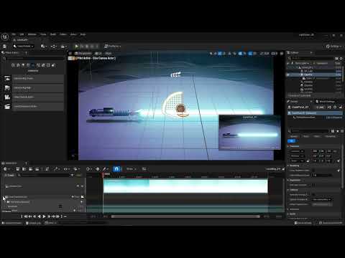The width and height of the screenshot is (345, 258).
Task: Start Play in Editor with green arrow
Action: click(x=76, y=46)
